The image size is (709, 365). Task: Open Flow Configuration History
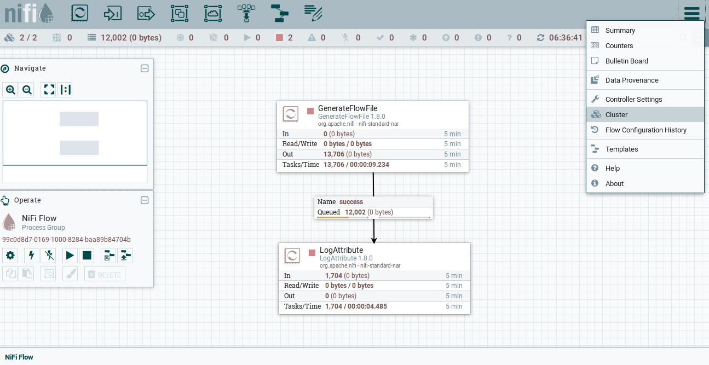click(x=645, y=130)
